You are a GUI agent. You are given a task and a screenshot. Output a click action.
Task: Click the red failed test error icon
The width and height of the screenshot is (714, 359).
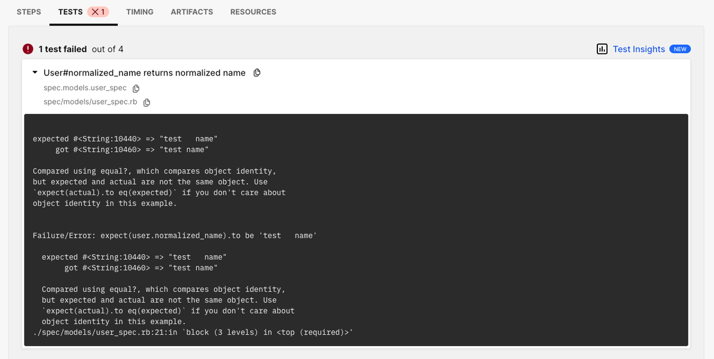pyautogui.click(x=28, y=49)
